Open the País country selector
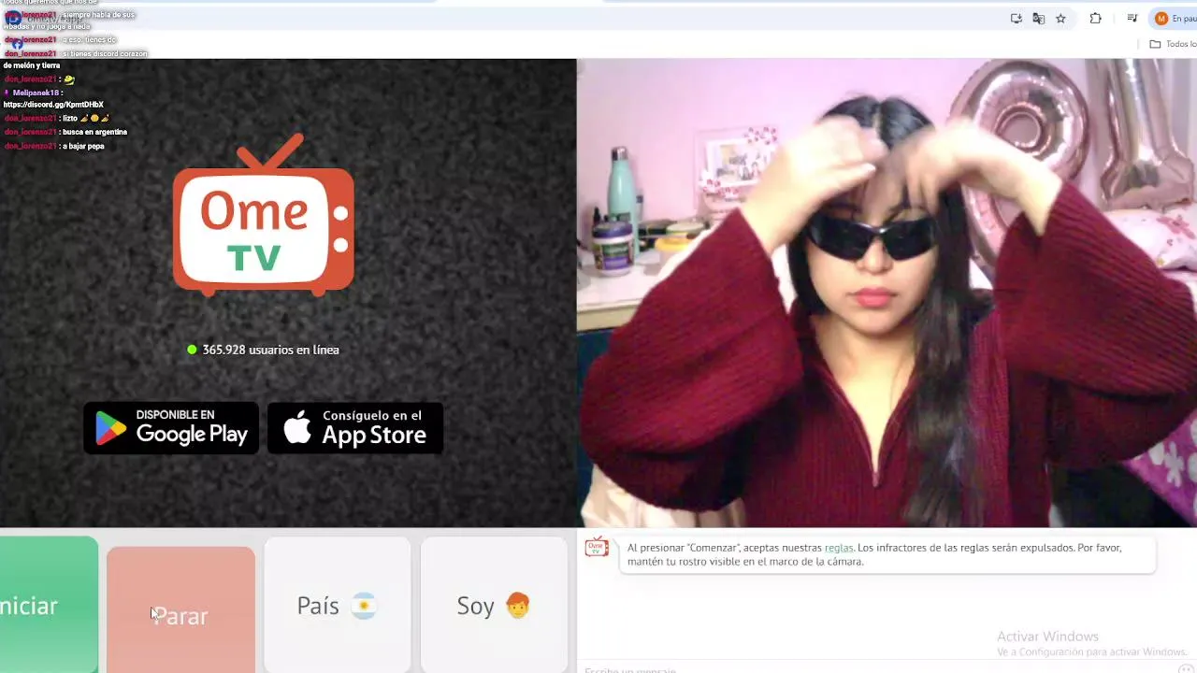The height and width of the screenshot is (673, 1197). point(337,606)
